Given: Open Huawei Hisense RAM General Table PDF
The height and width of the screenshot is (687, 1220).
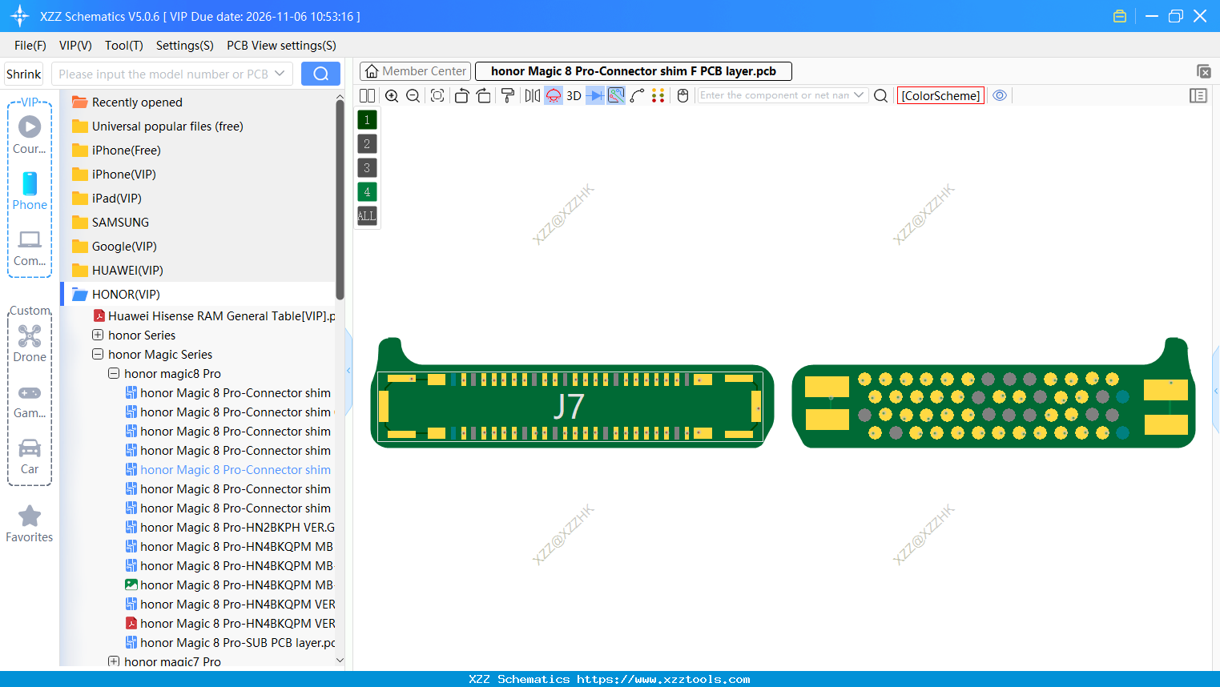Looking at the screenshot, I should pos(214,315).
